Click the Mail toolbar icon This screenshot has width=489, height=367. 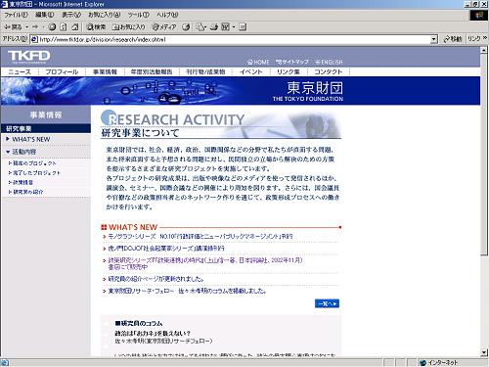tap(200, 27)
